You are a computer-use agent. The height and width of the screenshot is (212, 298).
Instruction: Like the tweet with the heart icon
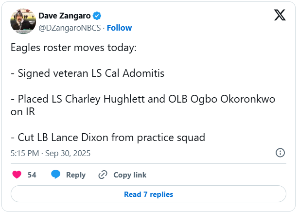click(x=17, y=175)
